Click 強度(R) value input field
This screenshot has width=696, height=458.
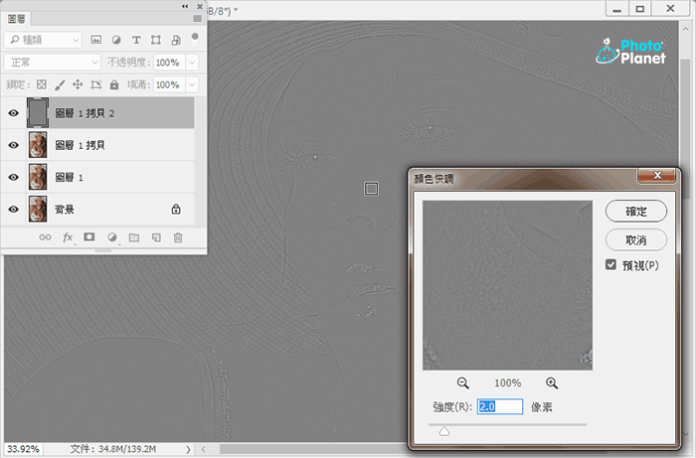pyautogui.click(x=500, y=406)
